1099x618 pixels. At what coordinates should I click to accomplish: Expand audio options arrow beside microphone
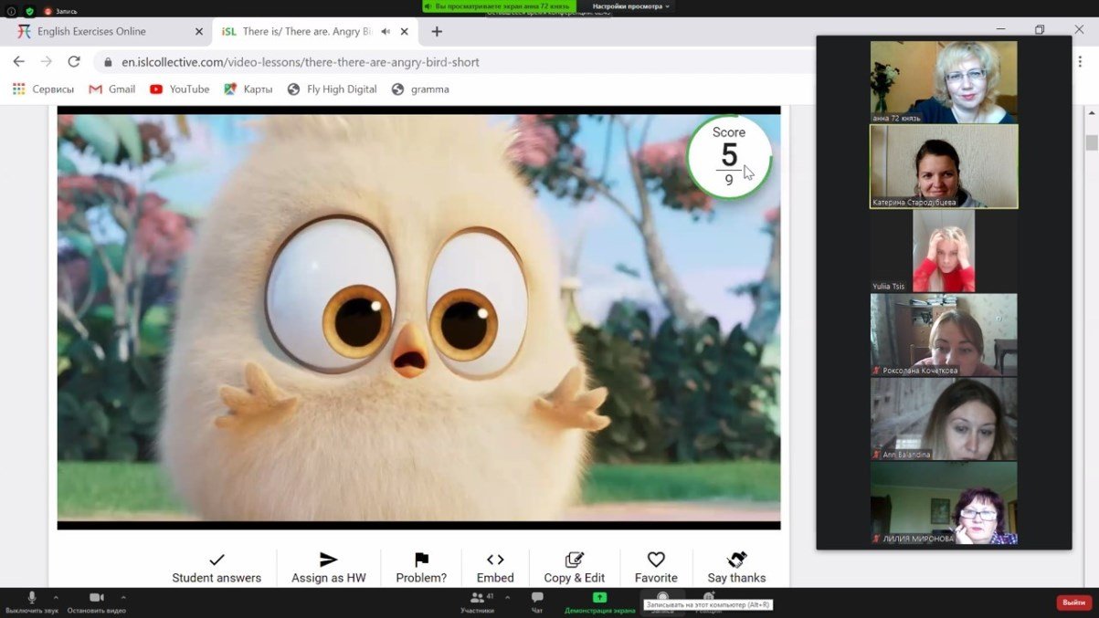point(56,597)
